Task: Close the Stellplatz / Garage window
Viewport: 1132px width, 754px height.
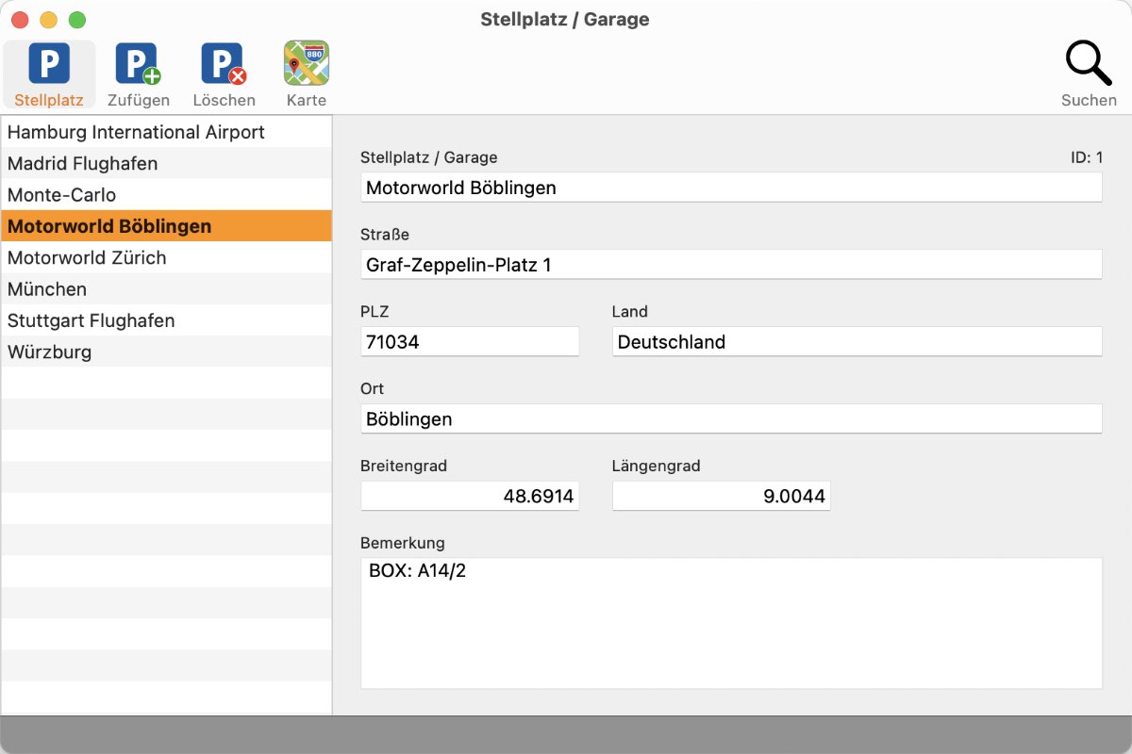Action: [x=19, y=20]
